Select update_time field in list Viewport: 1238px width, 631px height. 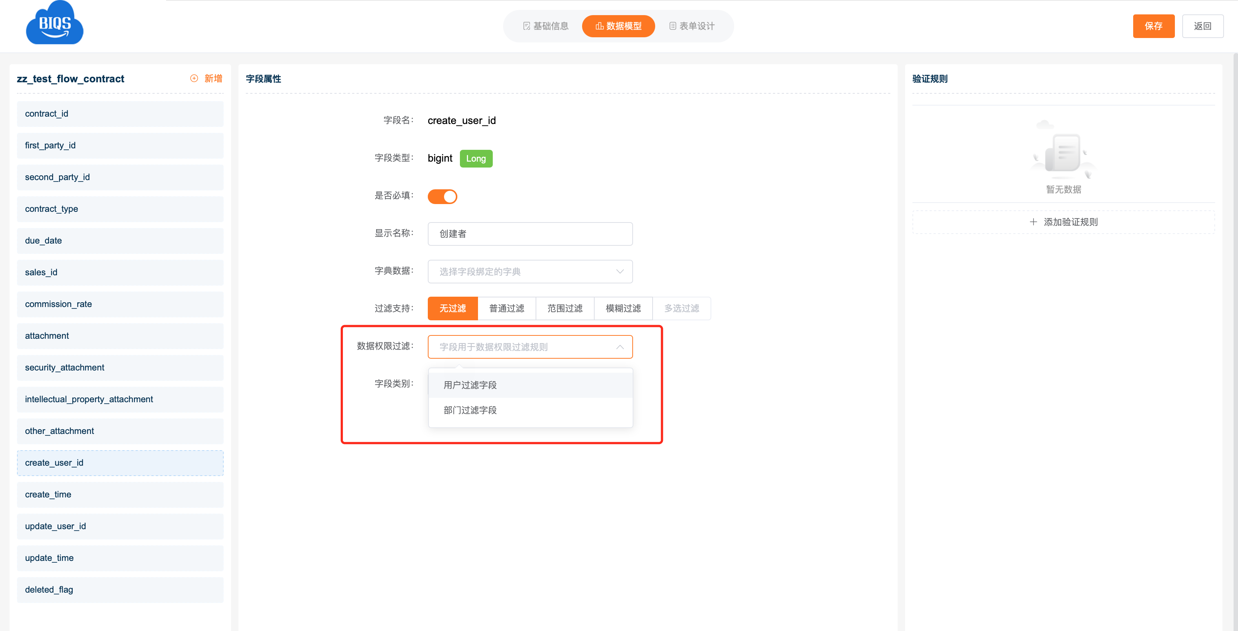tap(120, 558)
